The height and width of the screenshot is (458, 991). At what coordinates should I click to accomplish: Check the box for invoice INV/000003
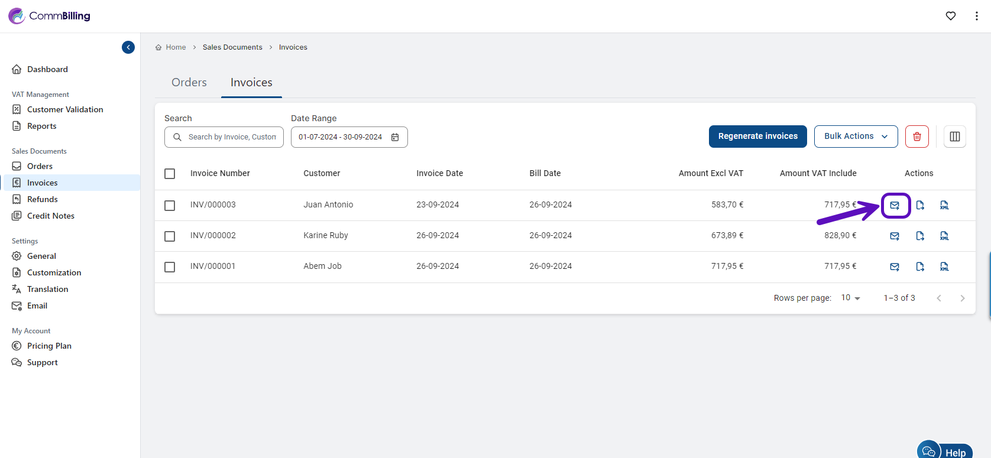170,205
